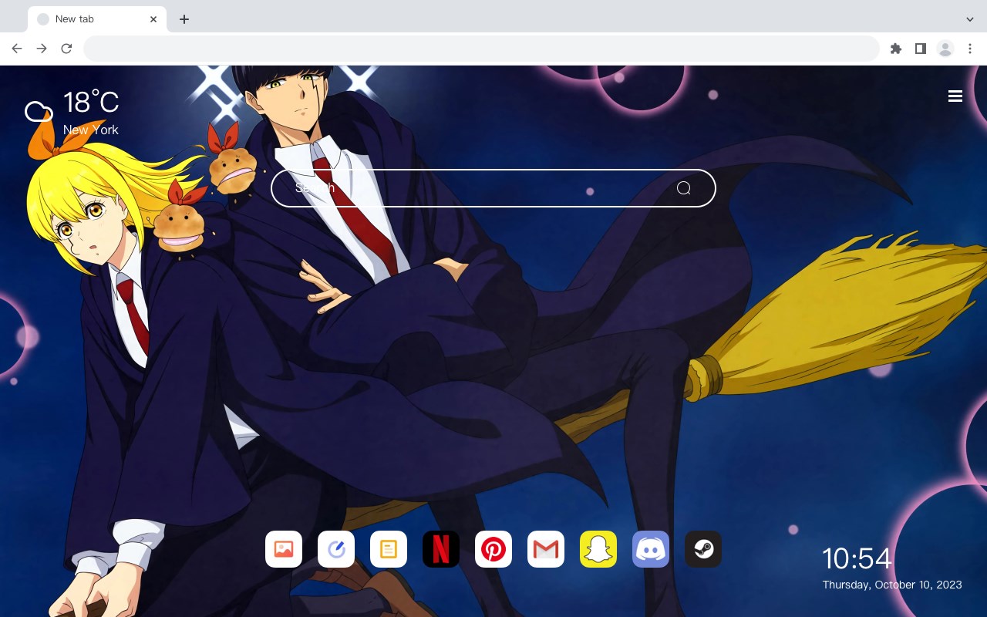The width and height of the screenshot is (987, 617).
Task: Launch the Netflix shortcut
Action: pyautogui.click(x=441, y=549)
